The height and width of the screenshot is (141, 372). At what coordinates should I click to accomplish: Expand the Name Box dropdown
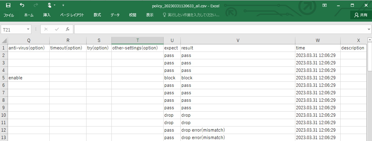(28, 29)
